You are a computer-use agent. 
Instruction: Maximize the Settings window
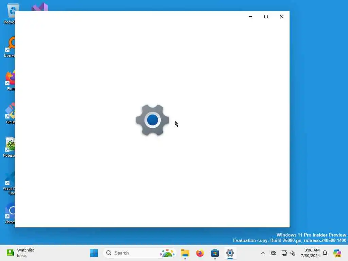[x=266, y=17]
